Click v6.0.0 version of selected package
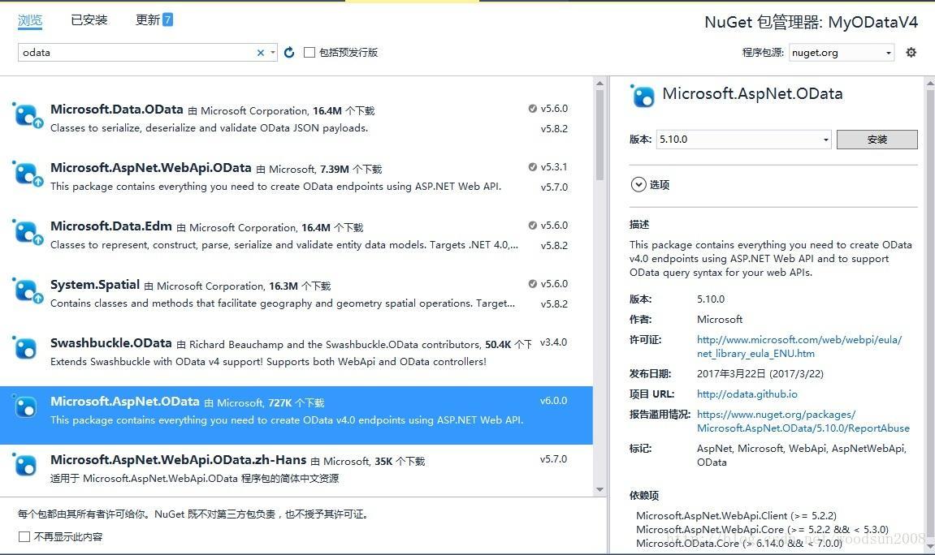The width and height of the screenshot is (935, 555). point(553,401)
